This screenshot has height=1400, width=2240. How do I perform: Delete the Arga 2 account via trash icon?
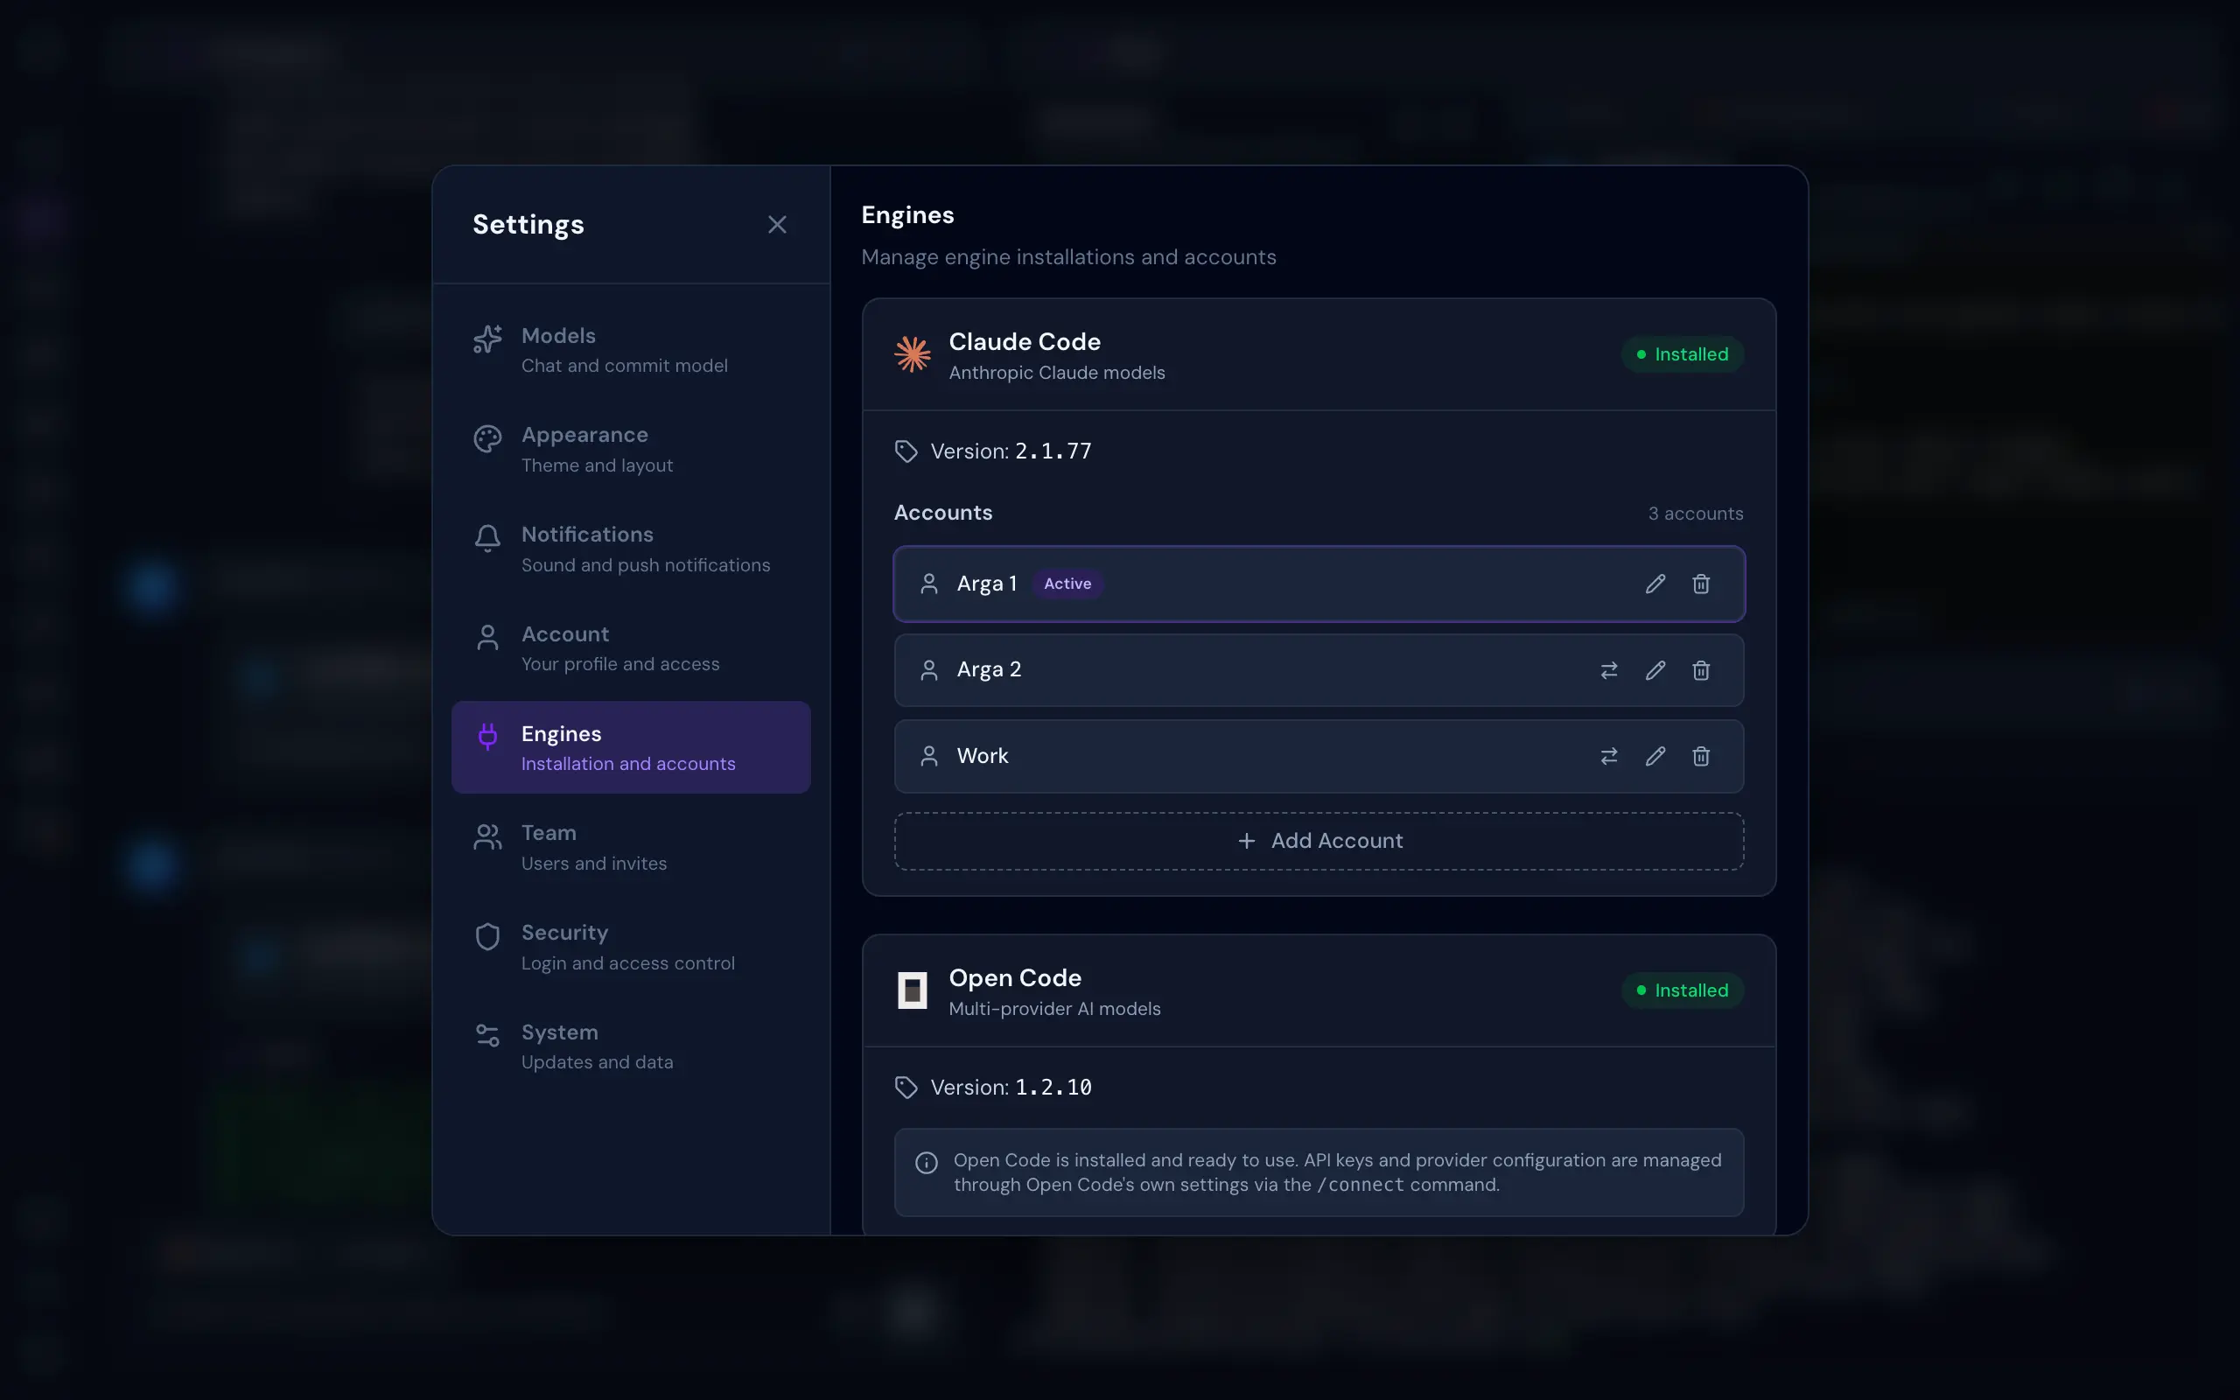point(1701,669)
